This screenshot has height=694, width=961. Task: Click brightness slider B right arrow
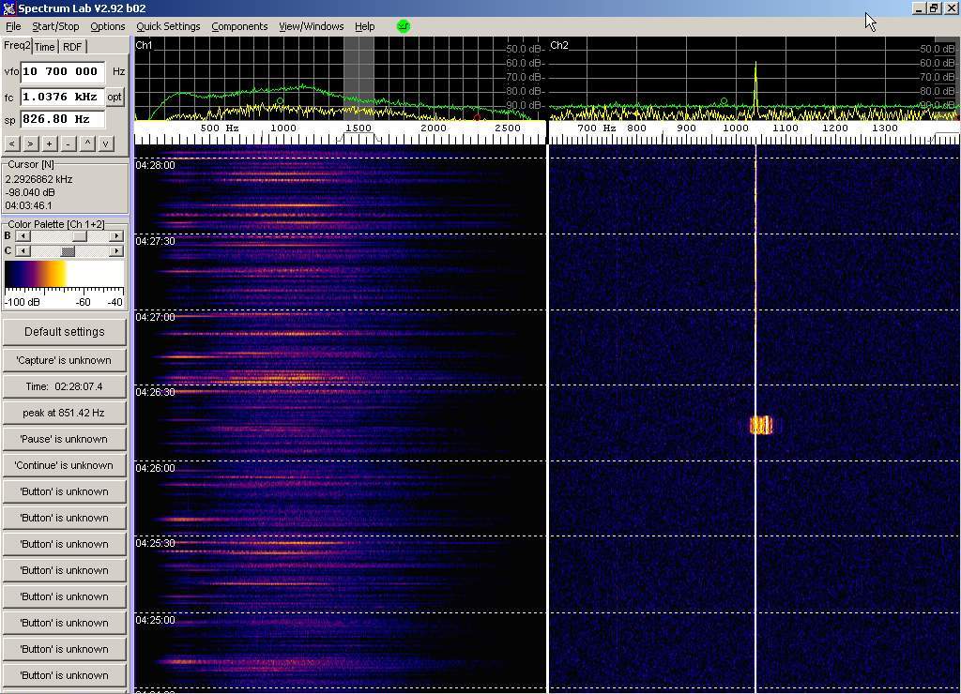pyautogui.click(x=116, y=236)
